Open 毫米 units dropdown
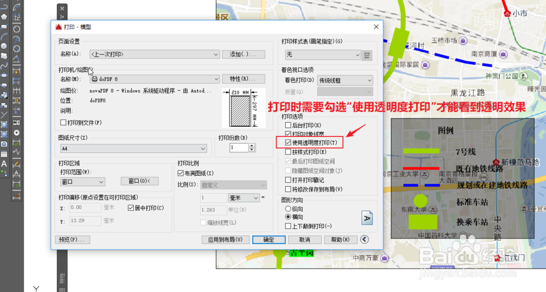Viewport: 546px width, 292px height. pos(244,198)
